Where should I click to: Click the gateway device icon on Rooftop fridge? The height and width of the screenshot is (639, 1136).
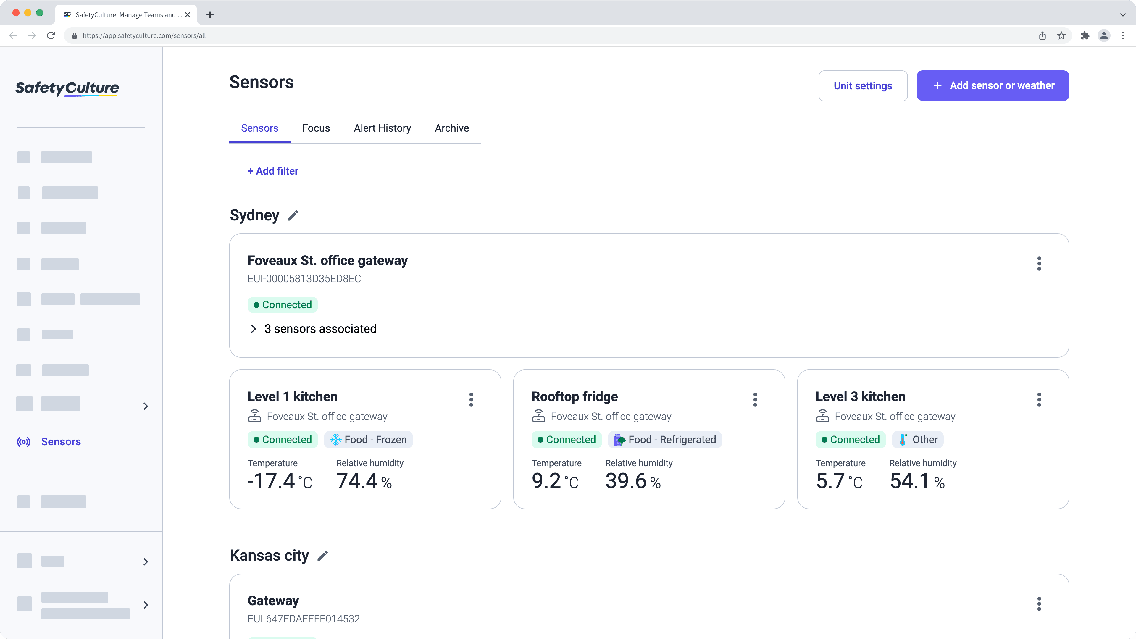click(x=538, y=416)
